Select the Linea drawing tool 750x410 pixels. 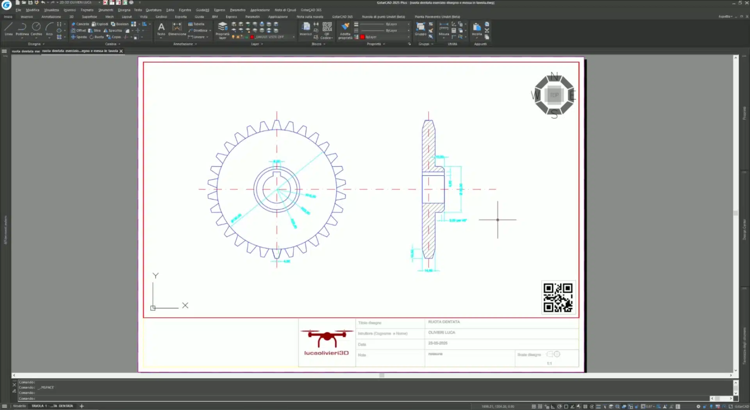coord(9,29)
